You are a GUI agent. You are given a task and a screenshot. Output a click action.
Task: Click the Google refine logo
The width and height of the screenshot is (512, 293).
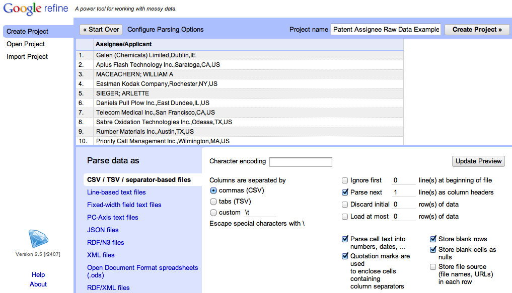36,9
